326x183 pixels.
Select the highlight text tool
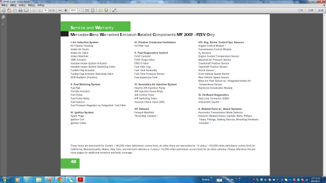(x=106, y=10)
